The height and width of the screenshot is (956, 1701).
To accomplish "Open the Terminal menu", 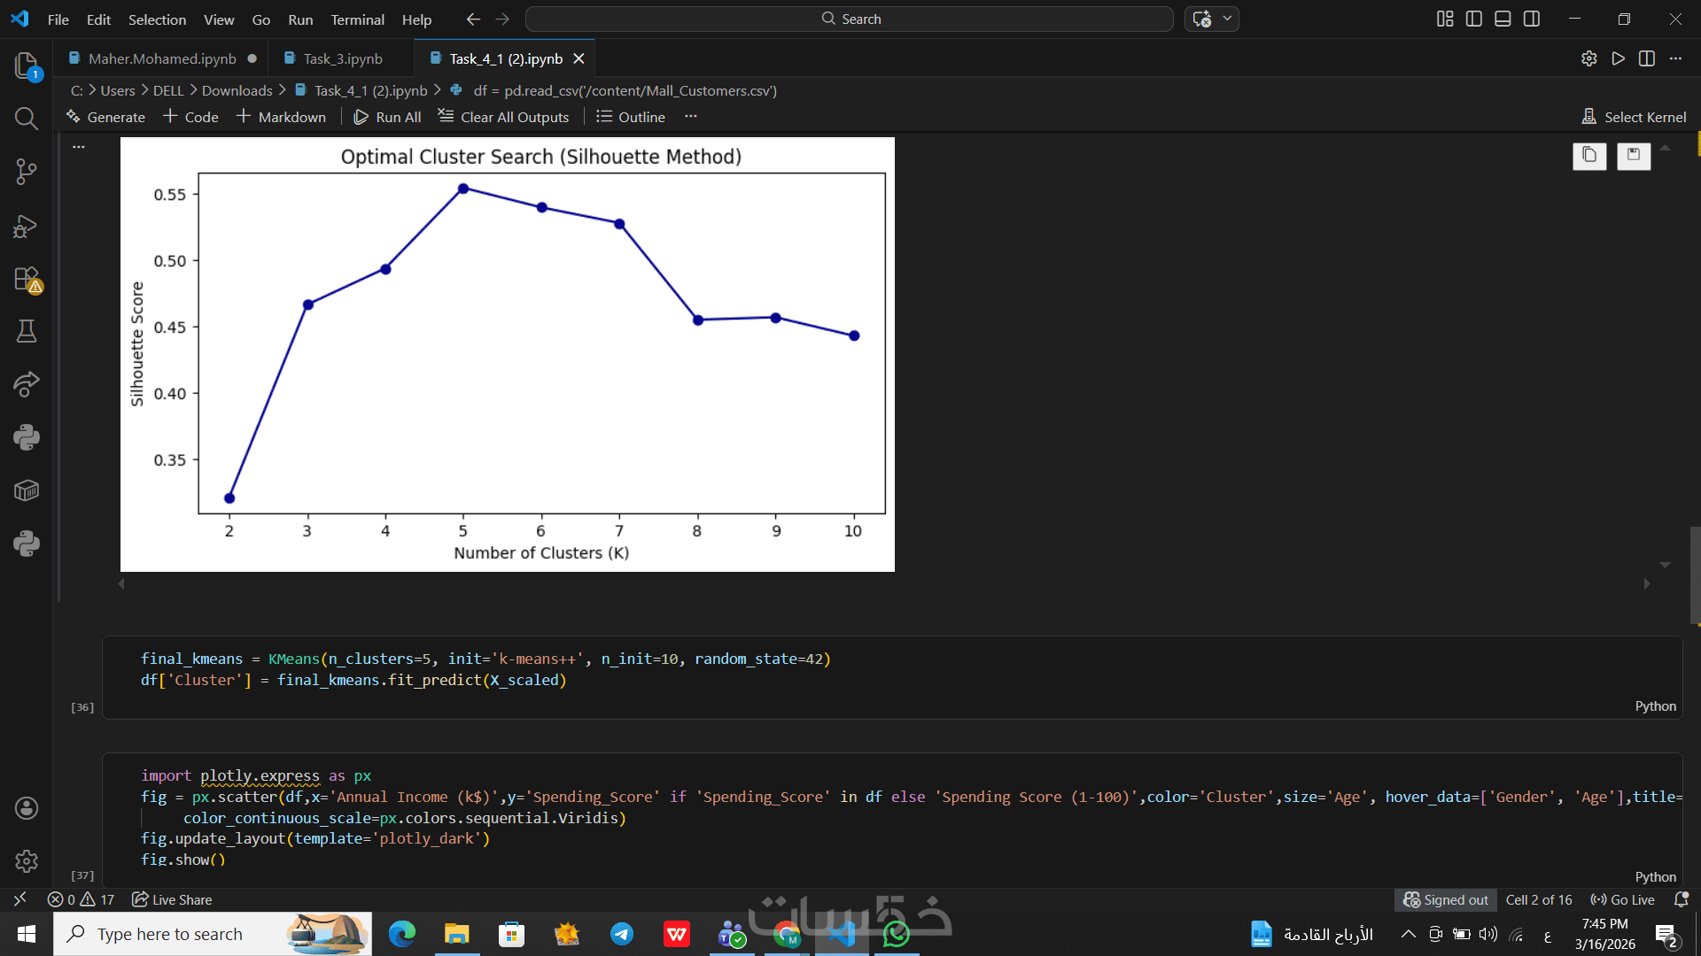I will (357, 19).
